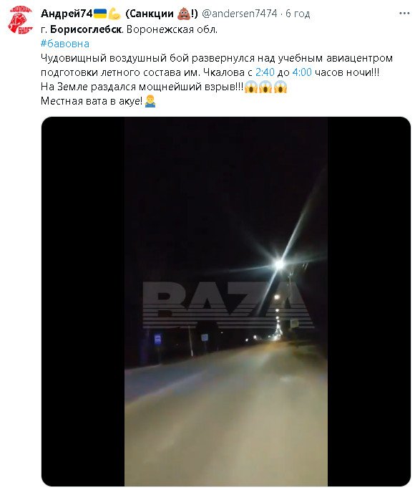Click the 4:00 time link
This screenshot has width=415, height=490.
(302, 72)
